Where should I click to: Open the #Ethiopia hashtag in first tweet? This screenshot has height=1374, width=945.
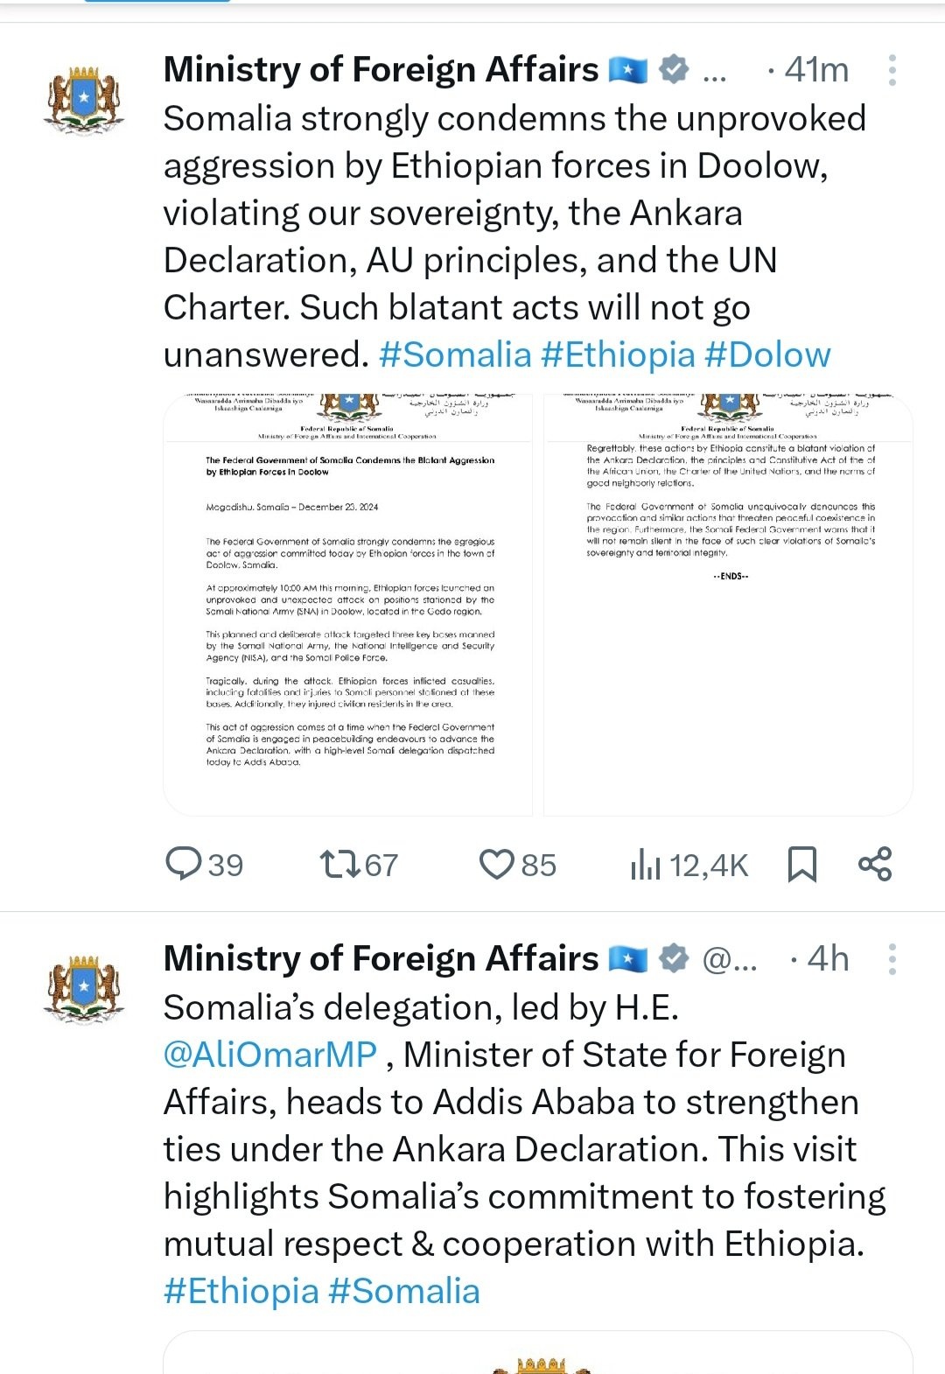coord(618,355)
